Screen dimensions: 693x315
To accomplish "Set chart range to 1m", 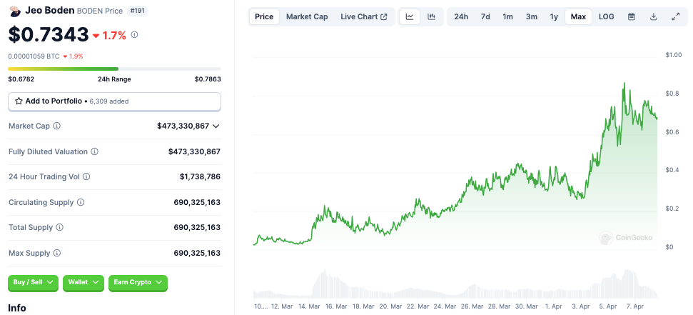I will pos(508,17).
